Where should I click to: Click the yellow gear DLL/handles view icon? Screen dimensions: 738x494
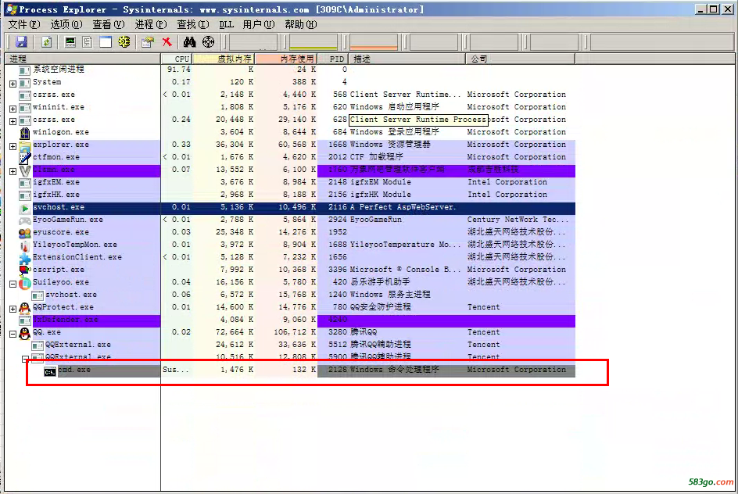[x=124, y=42]
